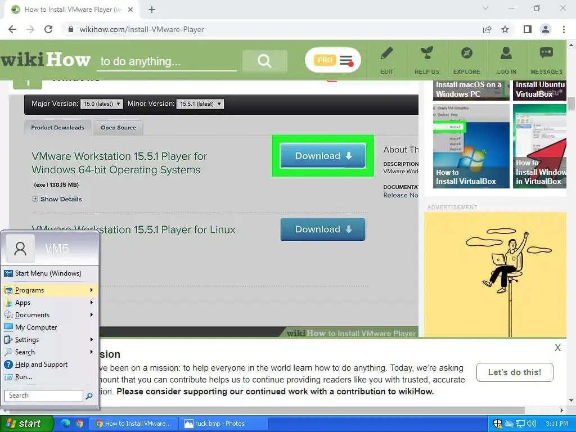Image resolution: width=576 pixels, height=432 pixels.
Task: Switch to the Product Downloads tab
Action: click(x=58, y=128)
